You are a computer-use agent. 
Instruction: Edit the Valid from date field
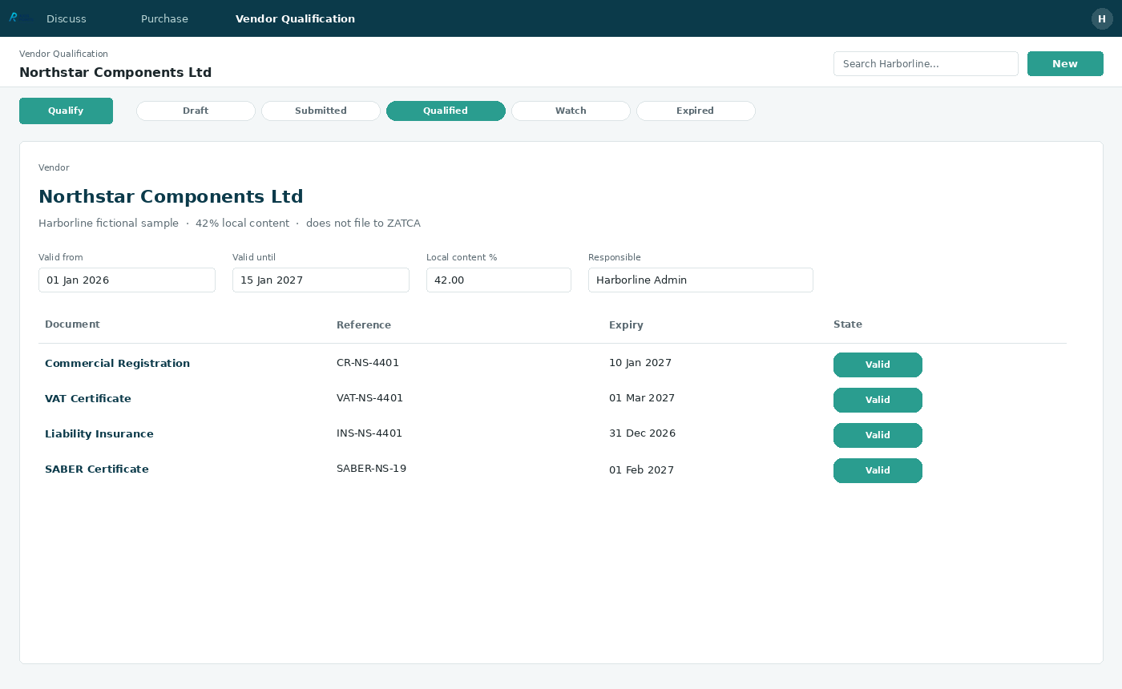pos(127,280)
